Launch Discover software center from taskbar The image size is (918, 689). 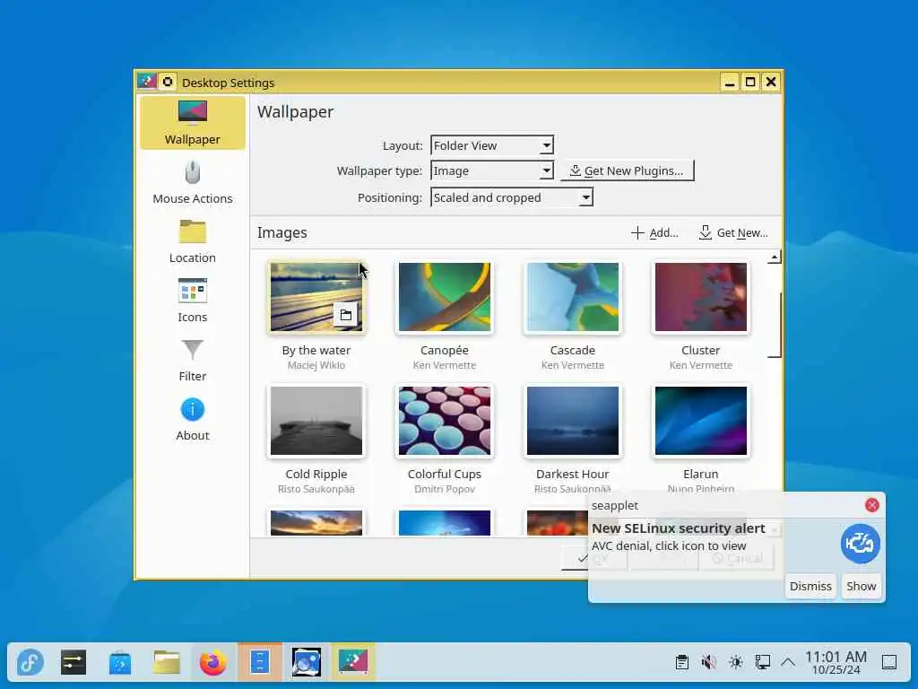pyautogui.click(x=120, y=663)
